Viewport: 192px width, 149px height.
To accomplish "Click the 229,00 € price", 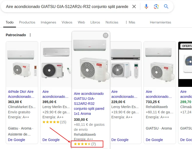I will (118, 102).
